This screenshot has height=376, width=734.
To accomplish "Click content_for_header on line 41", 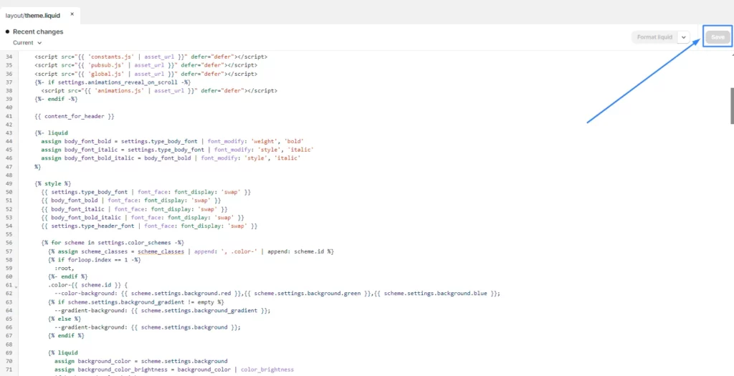I will 75,116.
